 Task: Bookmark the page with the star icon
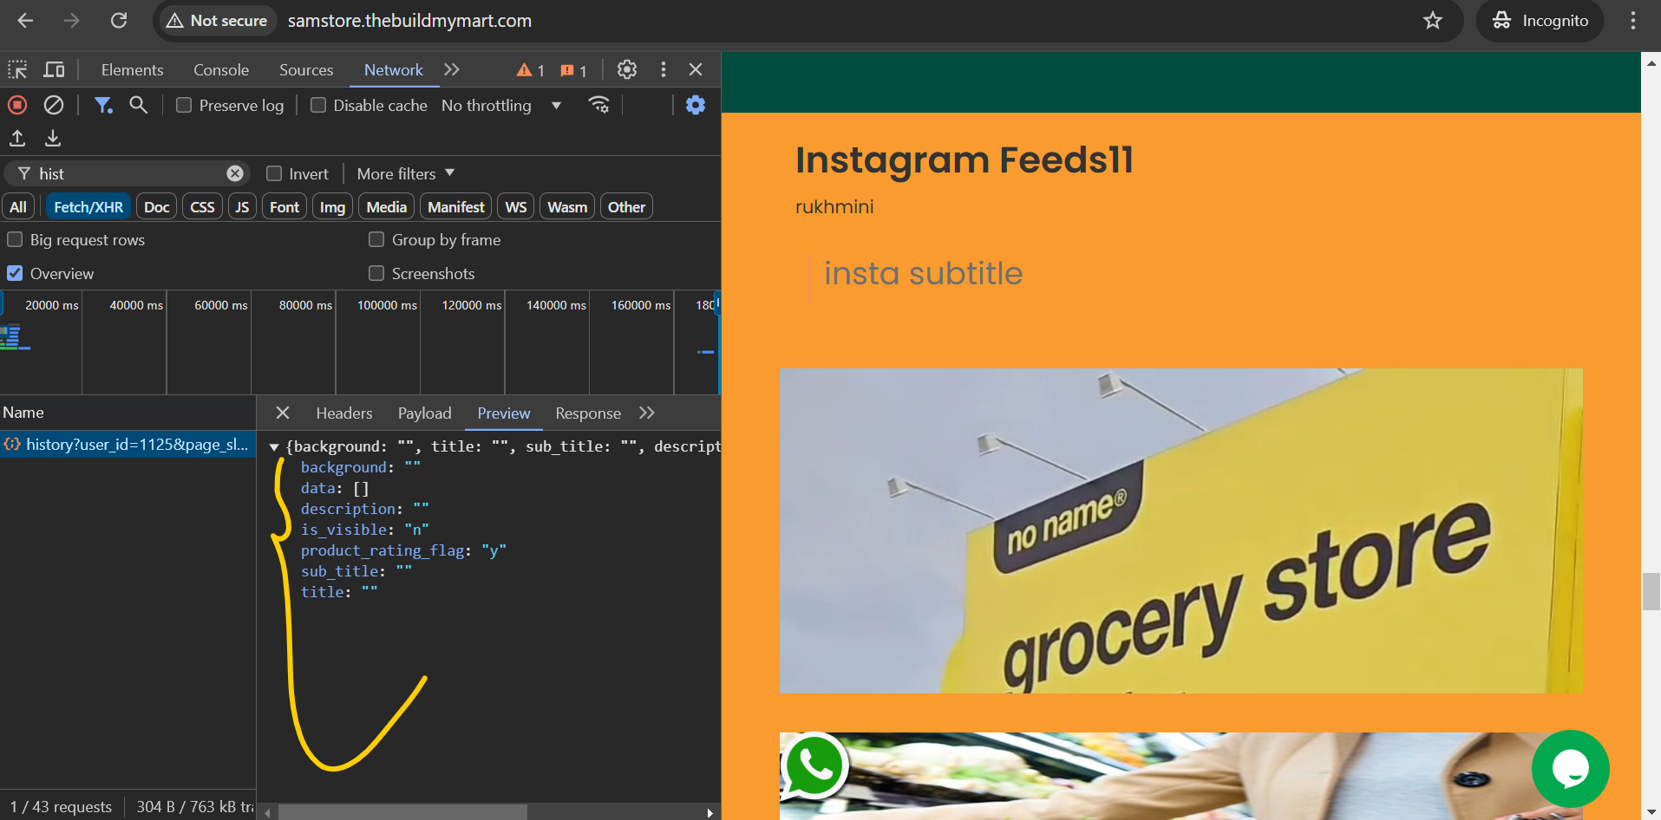pyautogui.click(x=1433, y=21)
